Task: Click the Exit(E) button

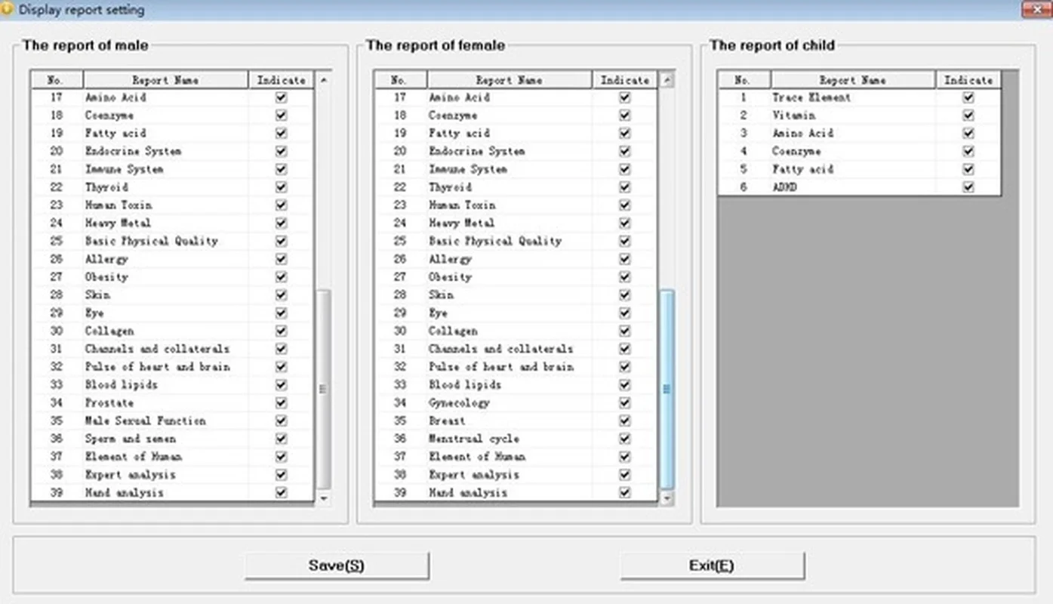Action: pos(712,565)
